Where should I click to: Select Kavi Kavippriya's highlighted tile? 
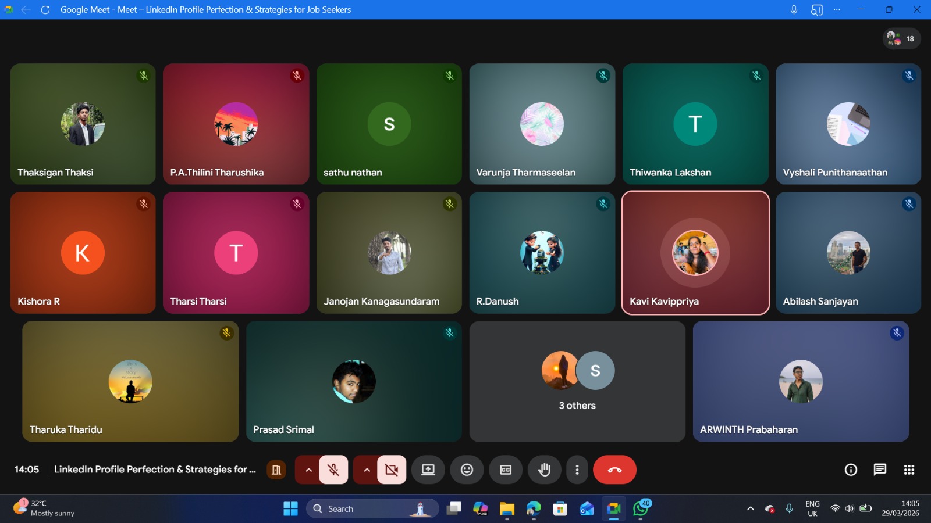click(695, 253)
